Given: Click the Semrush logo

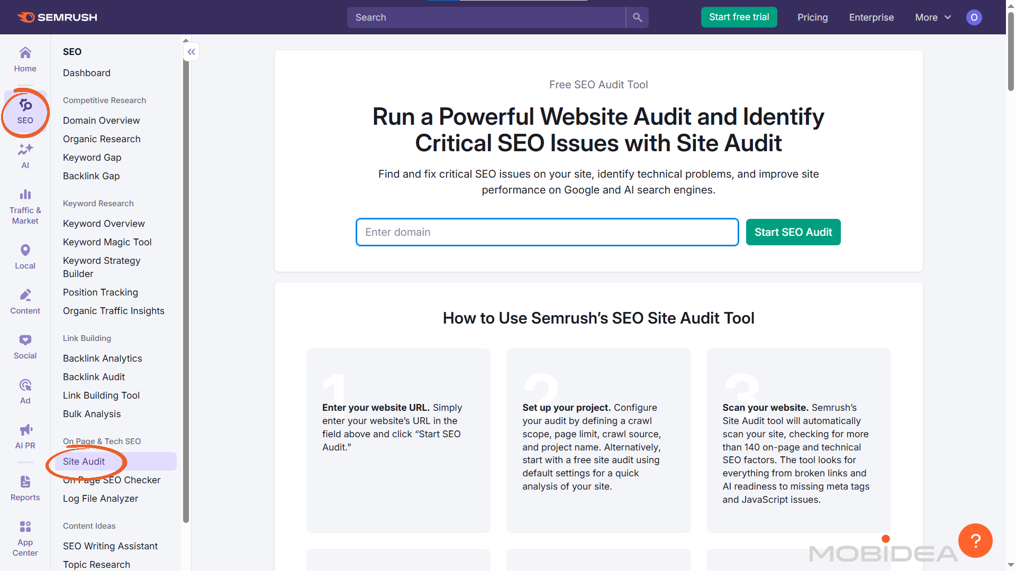Looking at the screenshot, I should point(56,17).
